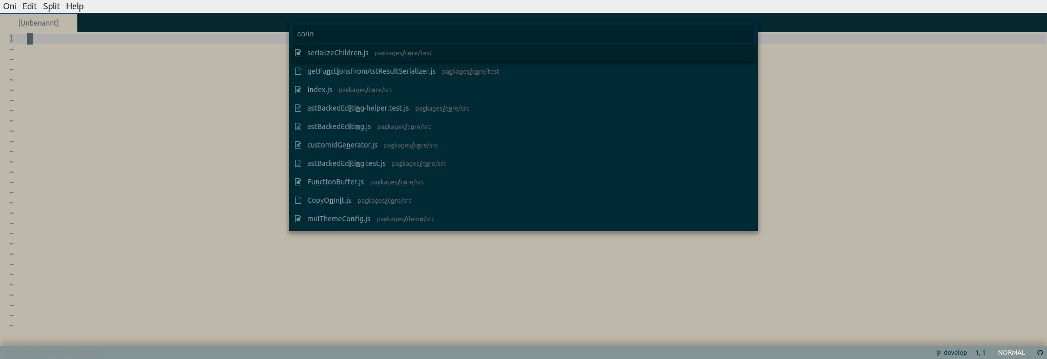Click file icon beside astBackedEditing-helper.test.js
The width and height of the screenshot is (1047, 359).
click(x=298, y=108)
